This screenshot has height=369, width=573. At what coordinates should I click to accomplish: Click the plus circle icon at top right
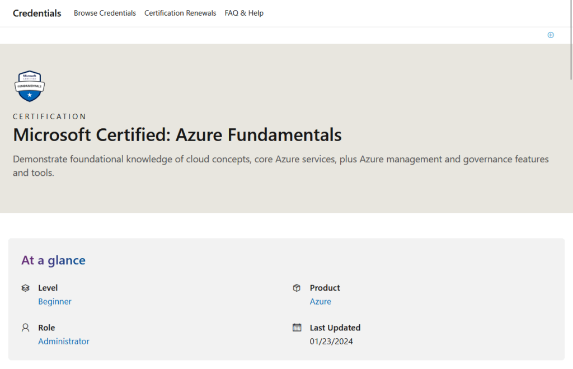click(551, 35)
